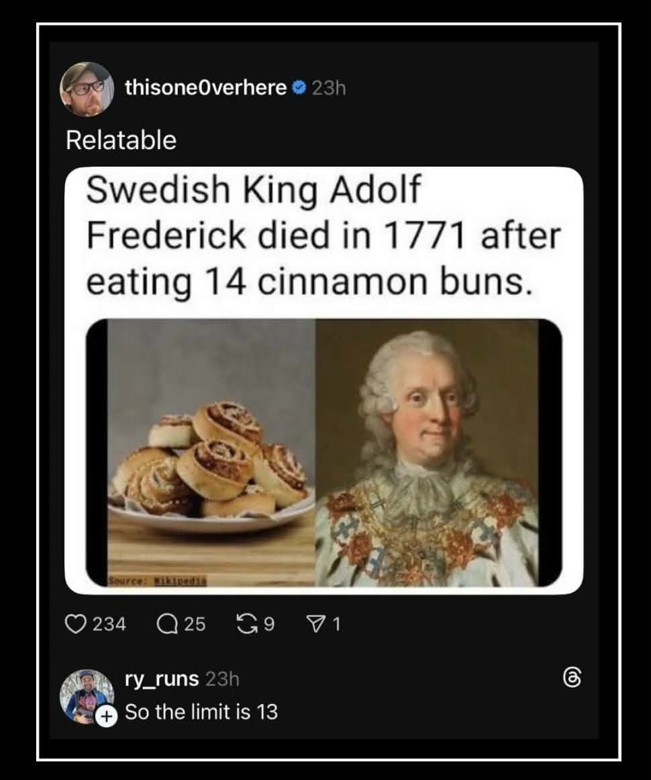View the 25 replies count
Image resolution: width=651 pixels, height=780 pixels.
195,625
